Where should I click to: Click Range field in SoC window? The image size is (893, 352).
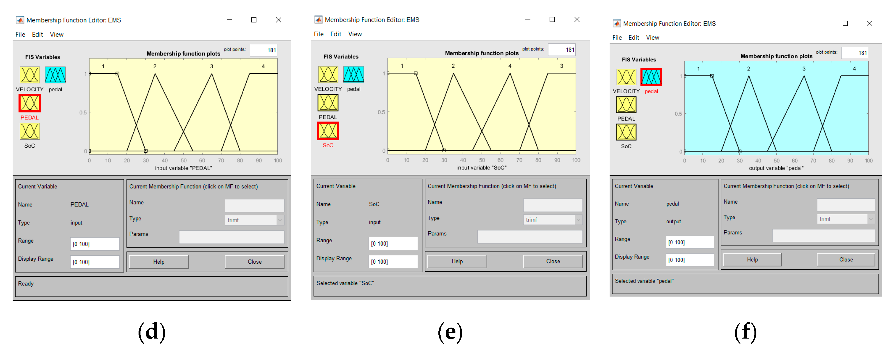[393, 243]
